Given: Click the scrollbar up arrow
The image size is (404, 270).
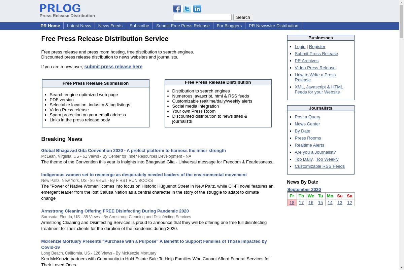Looking at the screenshot, I should coord(401,2).
